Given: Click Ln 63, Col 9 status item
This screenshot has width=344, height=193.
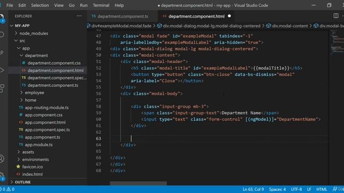Looking at the screenshot, I should (x=253, y=189).
